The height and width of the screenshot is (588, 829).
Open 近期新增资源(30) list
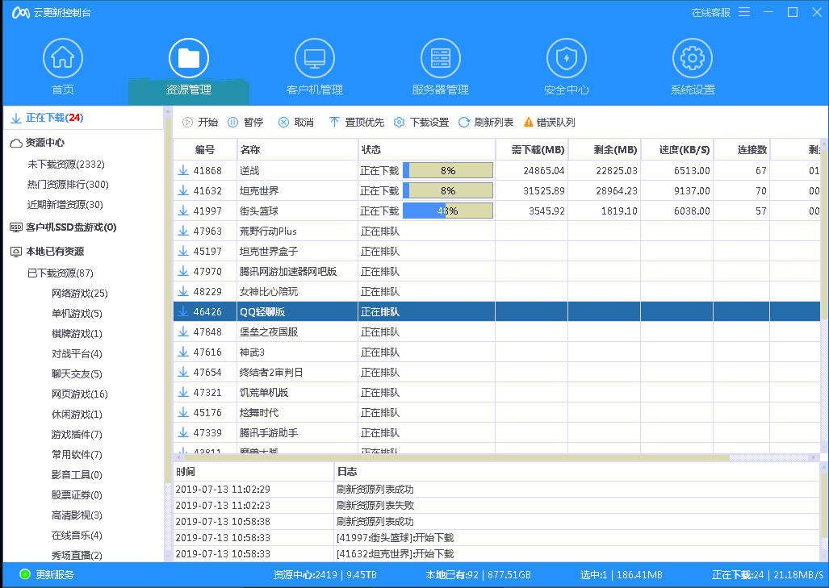(65, 204)
